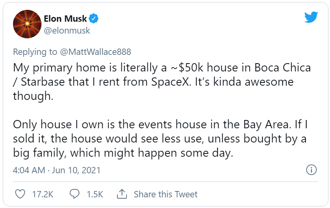Click the share upload arrow icon

point(122,194)
